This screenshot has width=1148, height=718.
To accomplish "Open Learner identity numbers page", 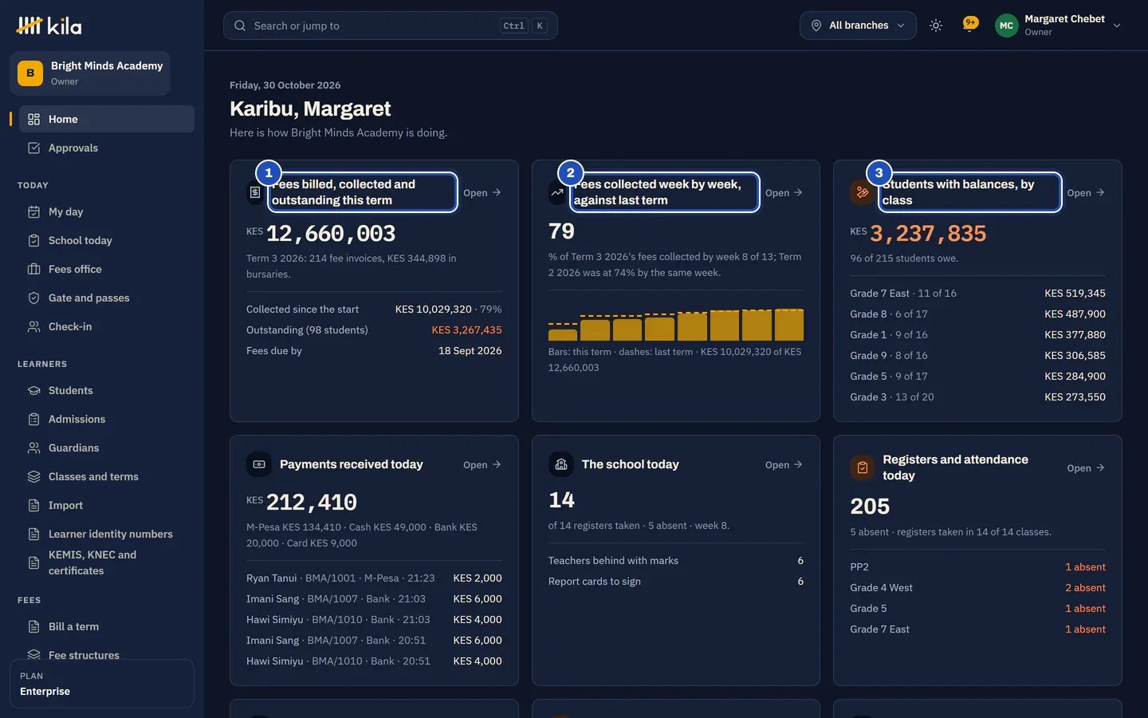I will coord(107,534).
